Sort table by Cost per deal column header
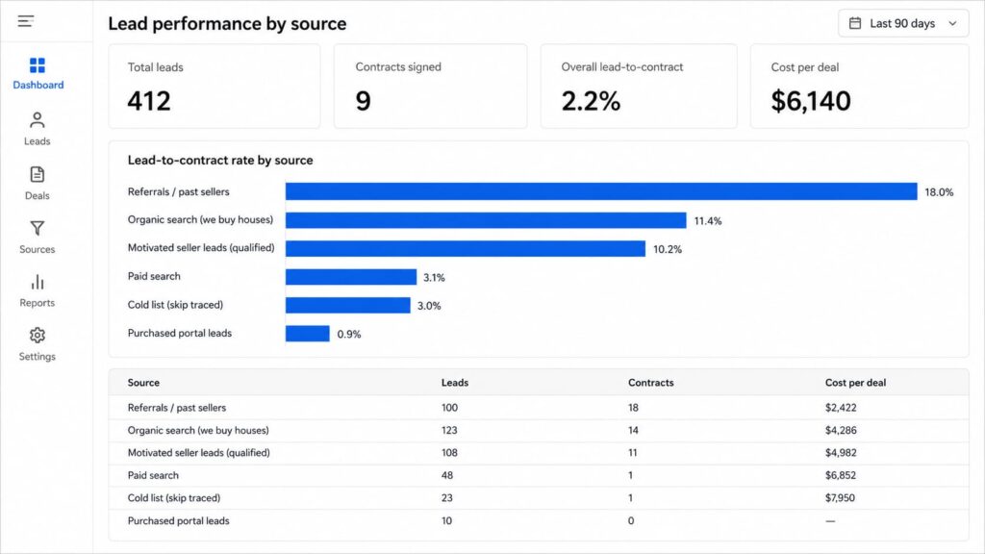The image size is (985, 554). [x=855, y=383]
